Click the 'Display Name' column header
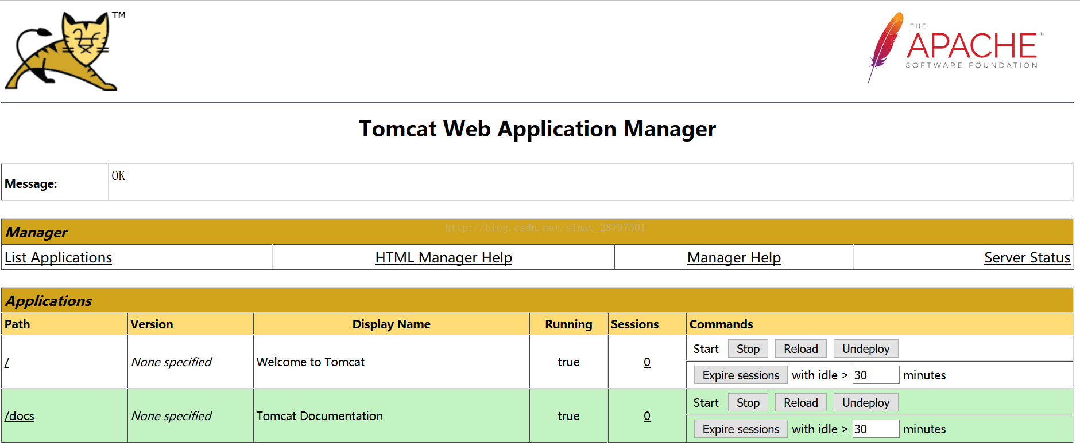 [391, 324]
